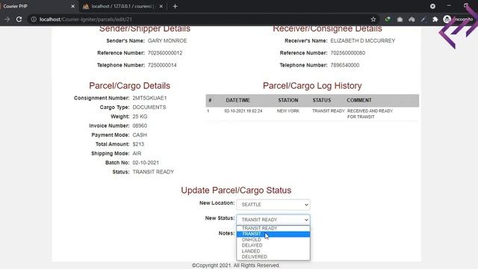Click the TRANSIT READY log status cell
The image size is (478, 269).
click(x=329, y=111)
